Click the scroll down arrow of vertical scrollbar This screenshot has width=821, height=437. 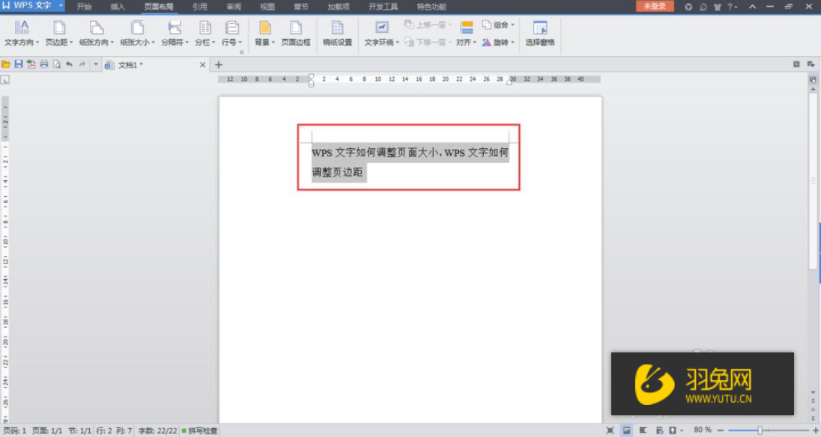[814, 392]
